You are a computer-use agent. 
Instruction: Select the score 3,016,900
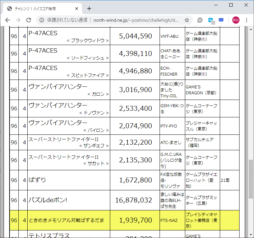pos(136,90)
